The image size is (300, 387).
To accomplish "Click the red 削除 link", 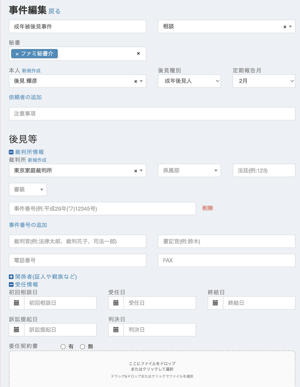I will 208,208.
